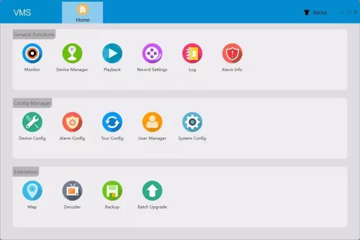View Alarm Info
The height and width of the screenshot is (240, 360).
(x=232, y=53)
